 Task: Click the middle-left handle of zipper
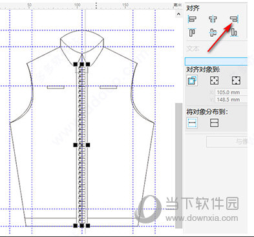(x=75, y=145)
